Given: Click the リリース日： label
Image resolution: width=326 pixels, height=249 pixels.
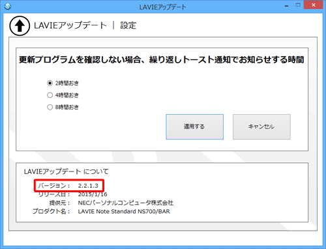Looking at the screenshot, I should click(54, 194).
